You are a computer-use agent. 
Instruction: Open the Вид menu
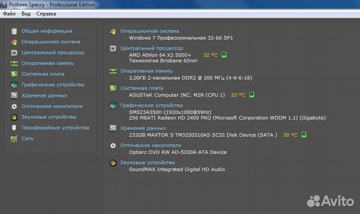(26, 14)
